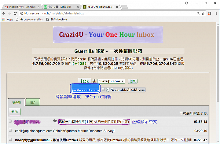
Task: Bookmark this page with the star
Action: coord(203,13)
